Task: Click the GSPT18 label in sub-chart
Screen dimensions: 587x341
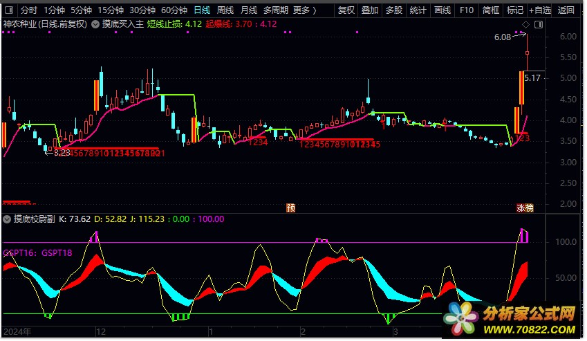Action: pyautogui.click(x=57, y=253)
